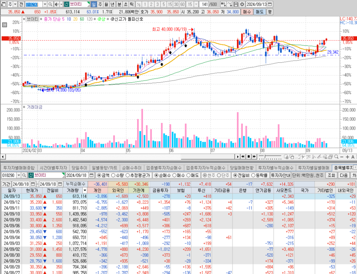Click the scroll left arrow below chart
Screen dimensions: 357x274
click(3, 157)
